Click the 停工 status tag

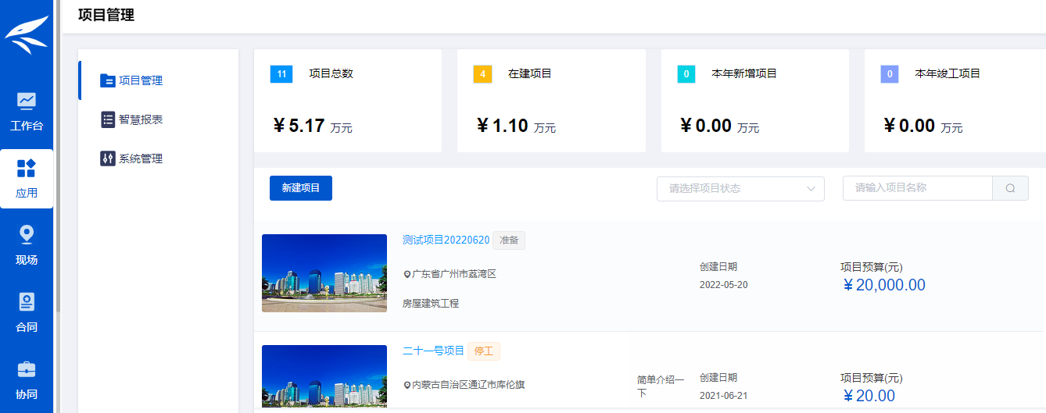pyautogui.click(x=484, y=351)
